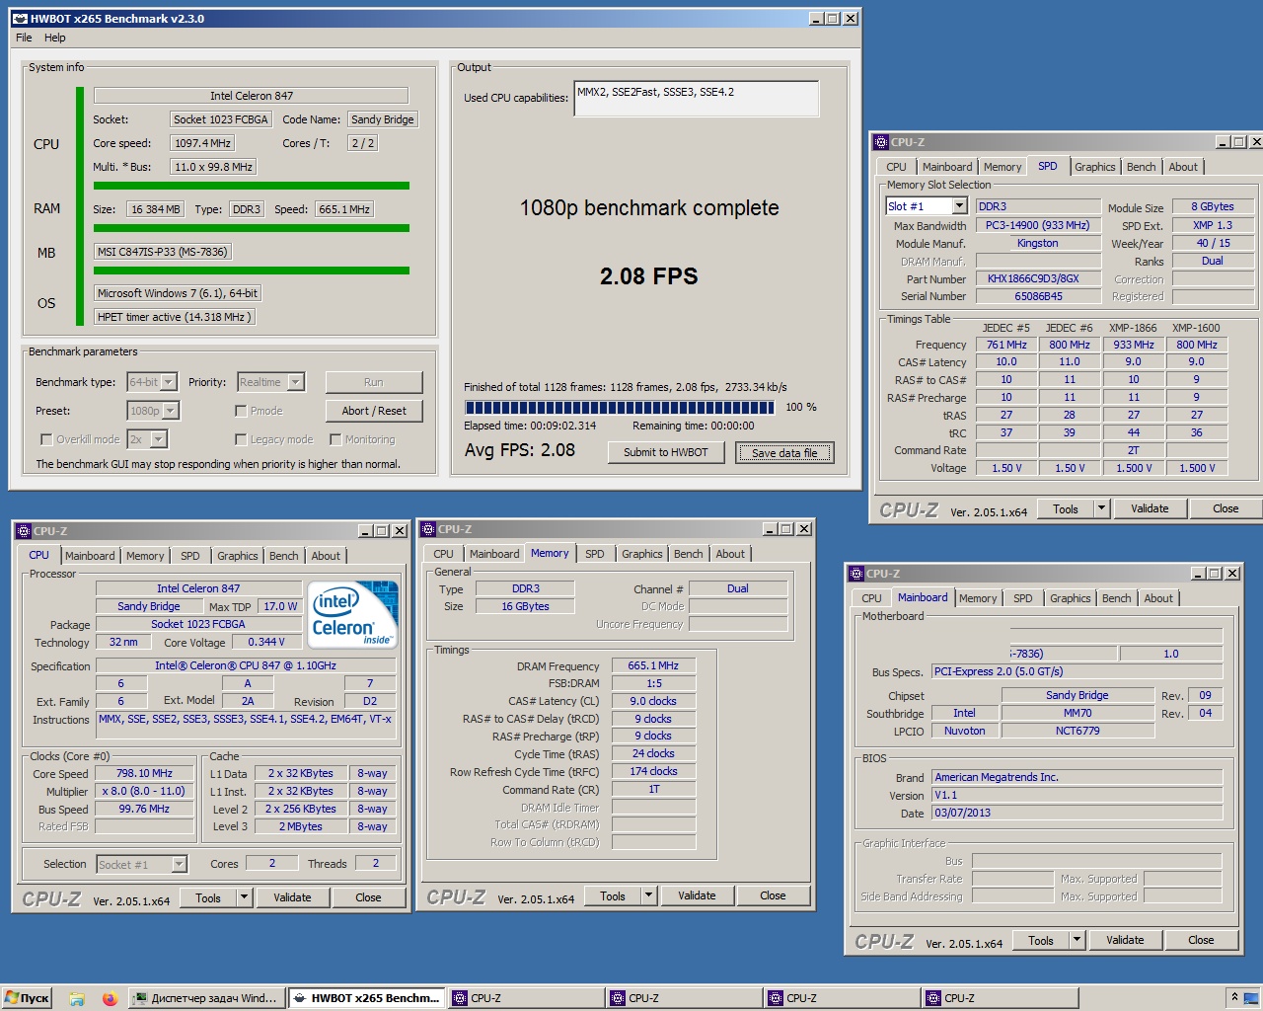This screenshot has width=1263, height=1011.
Task: Click Tools button in CPU tab window
Action: tap(208, 897)
